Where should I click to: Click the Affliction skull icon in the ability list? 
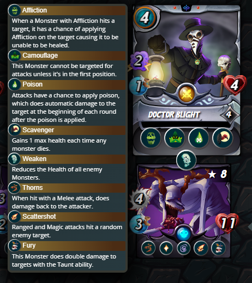point(15,10)
